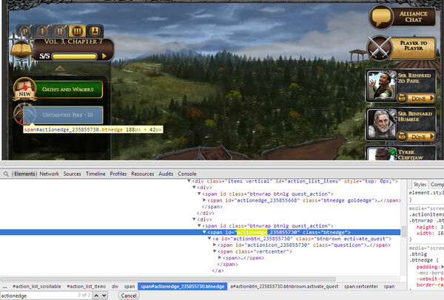Collapse first btnwrap btnlg quest_action span
Image resolution: width=444 pixels, height=300 pixels.
coord(199,194)
